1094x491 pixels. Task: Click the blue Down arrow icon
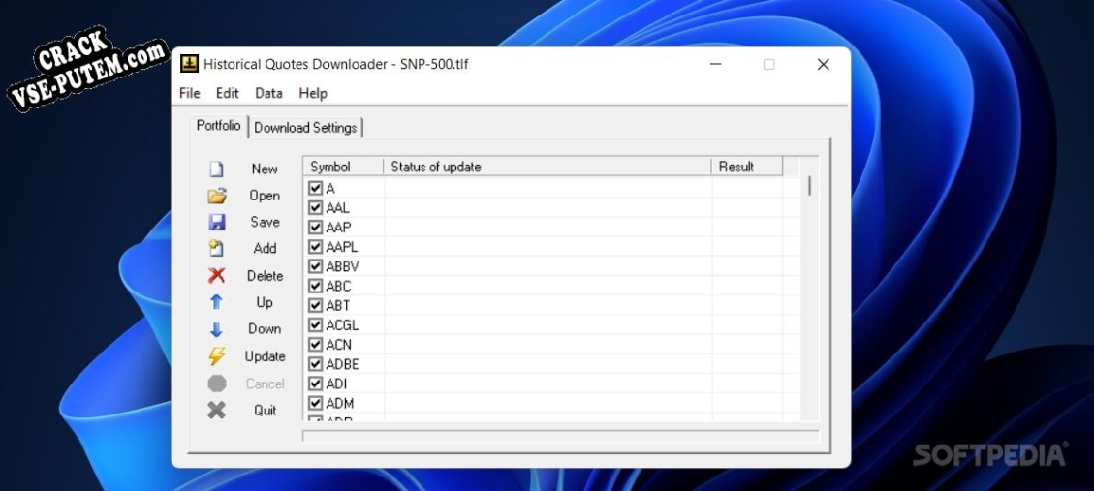coord(216,329)
